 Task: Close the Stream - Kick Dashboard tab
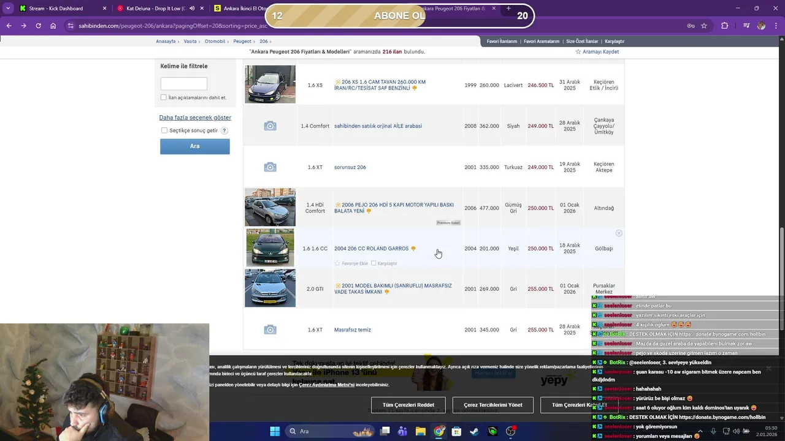pyautogui.click(x=104, y=9)
